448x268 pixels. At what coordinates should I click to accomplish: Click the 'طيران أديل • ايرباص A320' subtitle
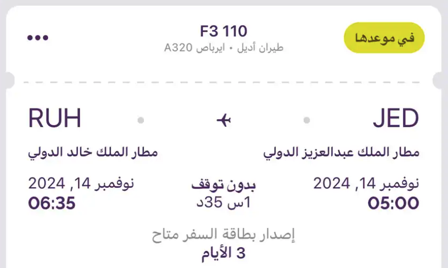(x=224, y=47)
